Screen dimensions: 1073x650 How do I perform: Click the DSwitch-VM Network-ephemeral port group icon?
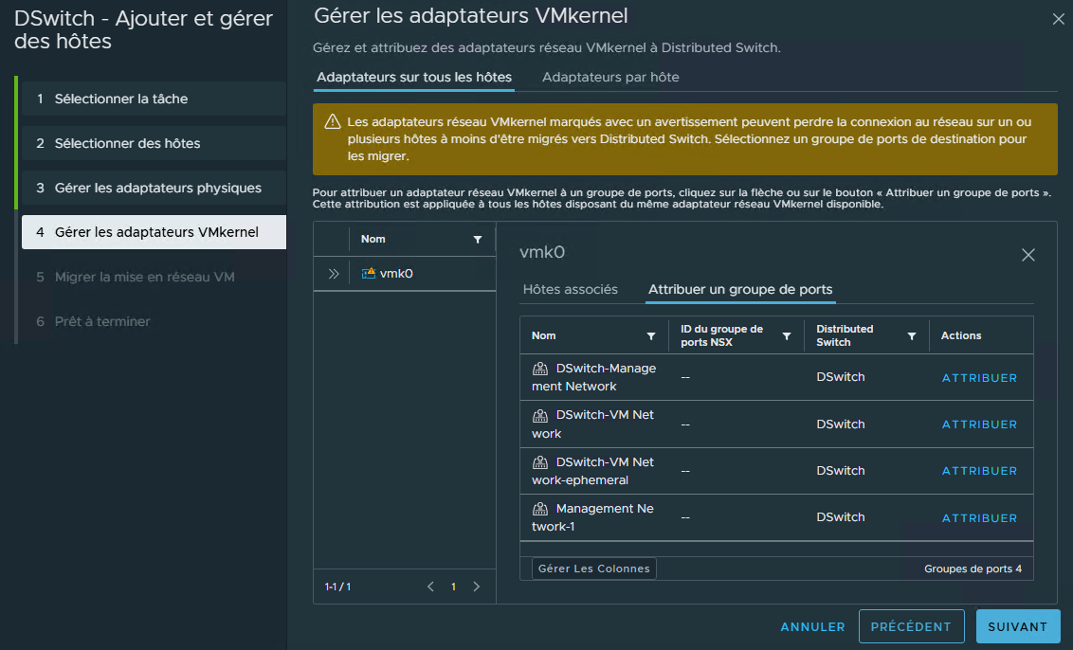(540, 462)
